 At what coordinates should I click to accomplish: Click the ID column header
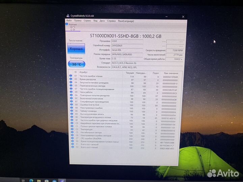[x=76, y=72]
